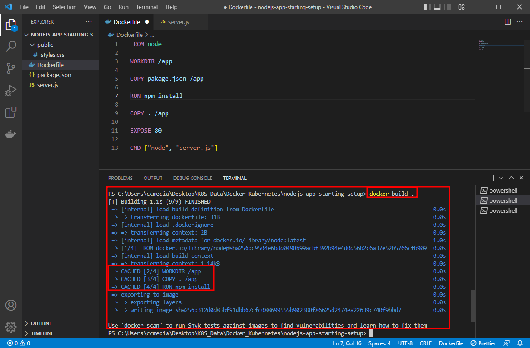Toggle the primary side bar layout icon
Viewport: 530px width, 348px height.
coord(427,7)
